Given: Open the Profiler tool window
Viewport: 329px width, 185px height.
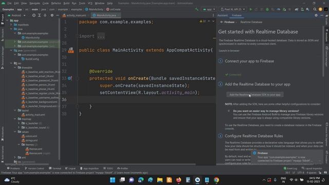Looking at the screenshot, I should (x=122, y=169).
